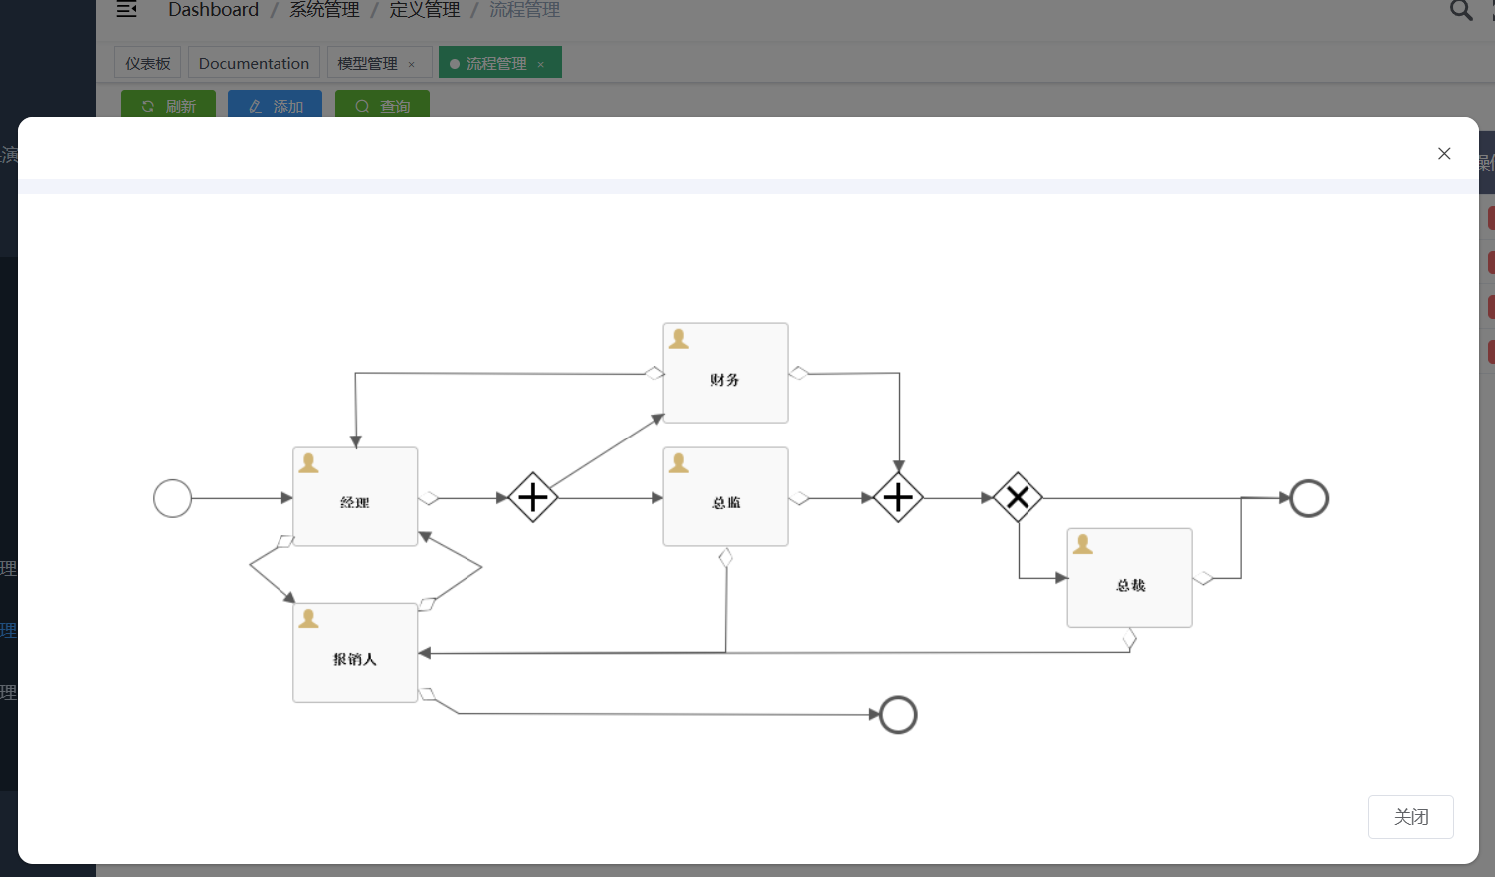Screen dimensions: 1495x877
Task: Click the end event after exclusive gateway
Action: [1309, 498]
